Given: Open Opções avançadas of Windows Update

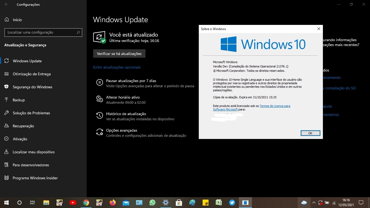Looking at the screenshot, I should (x=141, y=133).
